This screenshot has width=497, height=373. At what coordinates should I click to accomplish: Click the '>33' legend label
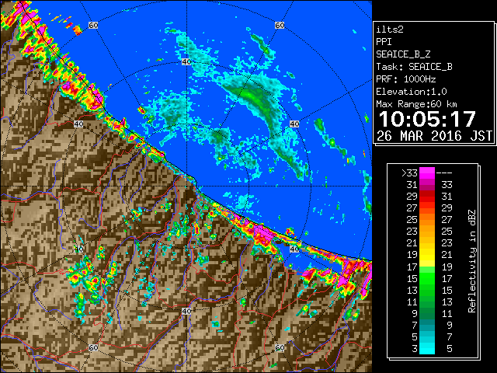click(409, 173)
